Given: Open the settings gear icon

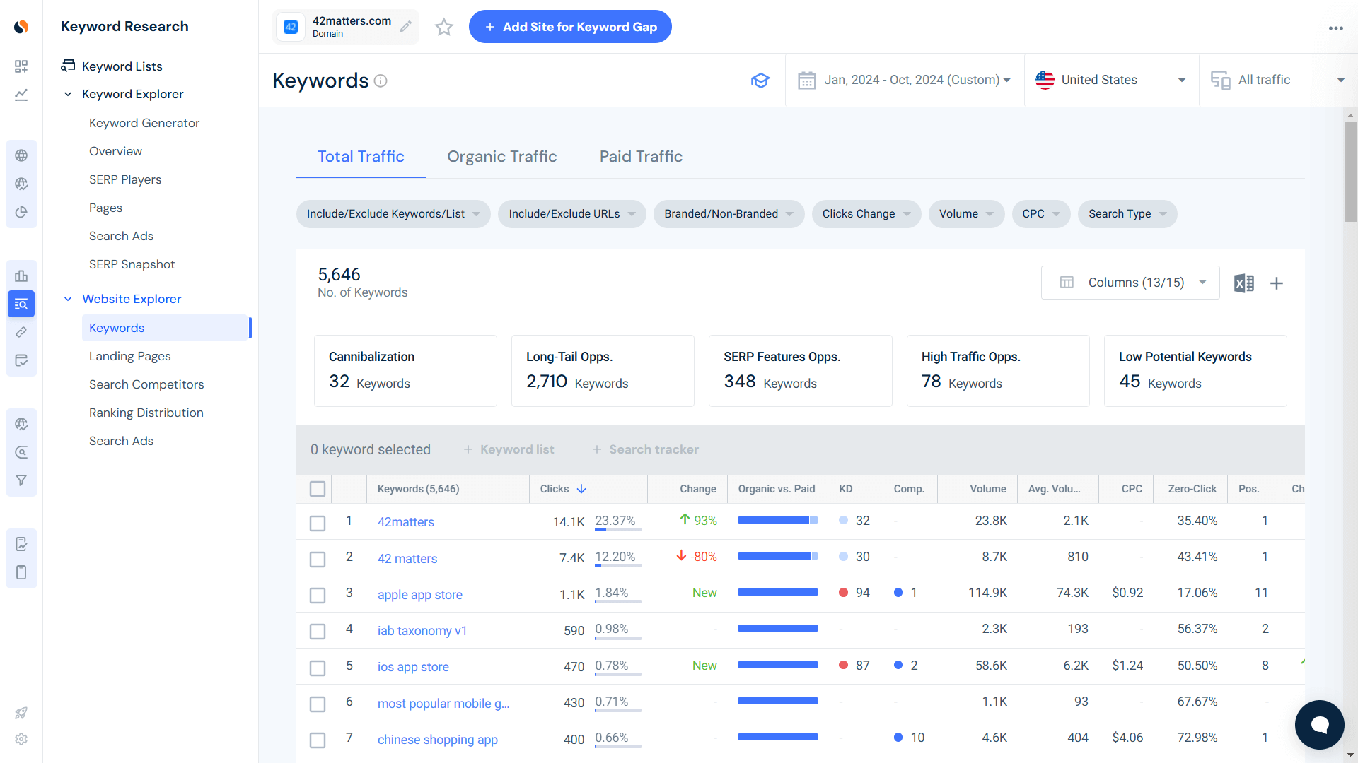Looking at the screenshot, I should (x=21, y=739).
